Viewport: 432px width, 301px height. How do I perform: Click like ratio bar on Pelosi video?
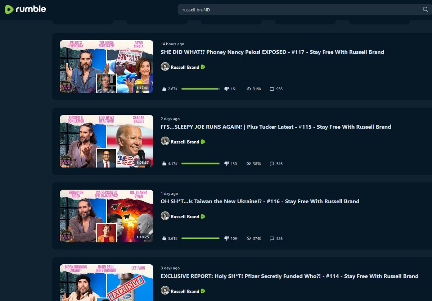point(201,88)
